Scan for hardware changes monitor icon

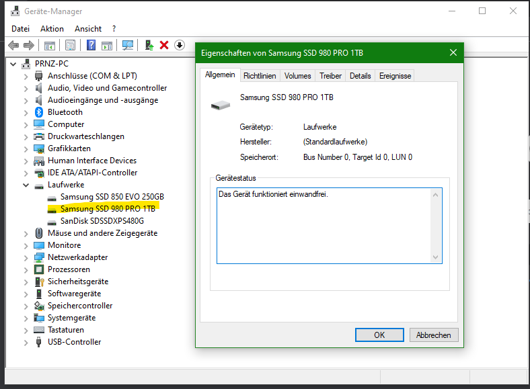click(128, 45)
